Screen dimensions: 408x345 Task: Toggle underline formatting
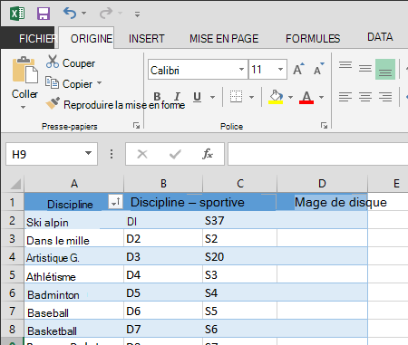point(197,97)
